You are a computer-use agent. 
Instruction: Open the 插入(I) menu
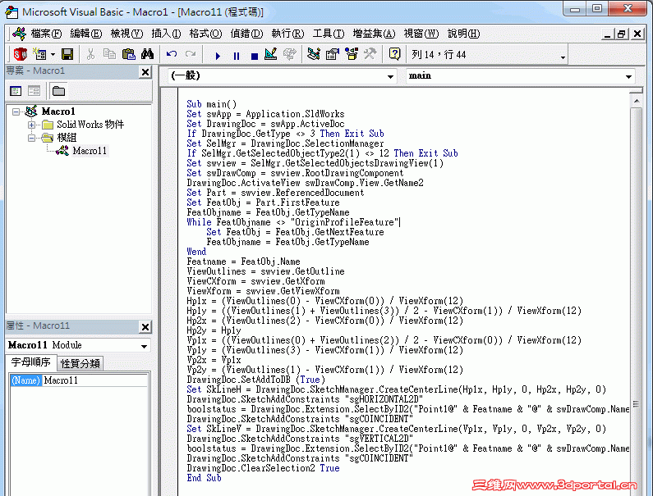[166, 34]
